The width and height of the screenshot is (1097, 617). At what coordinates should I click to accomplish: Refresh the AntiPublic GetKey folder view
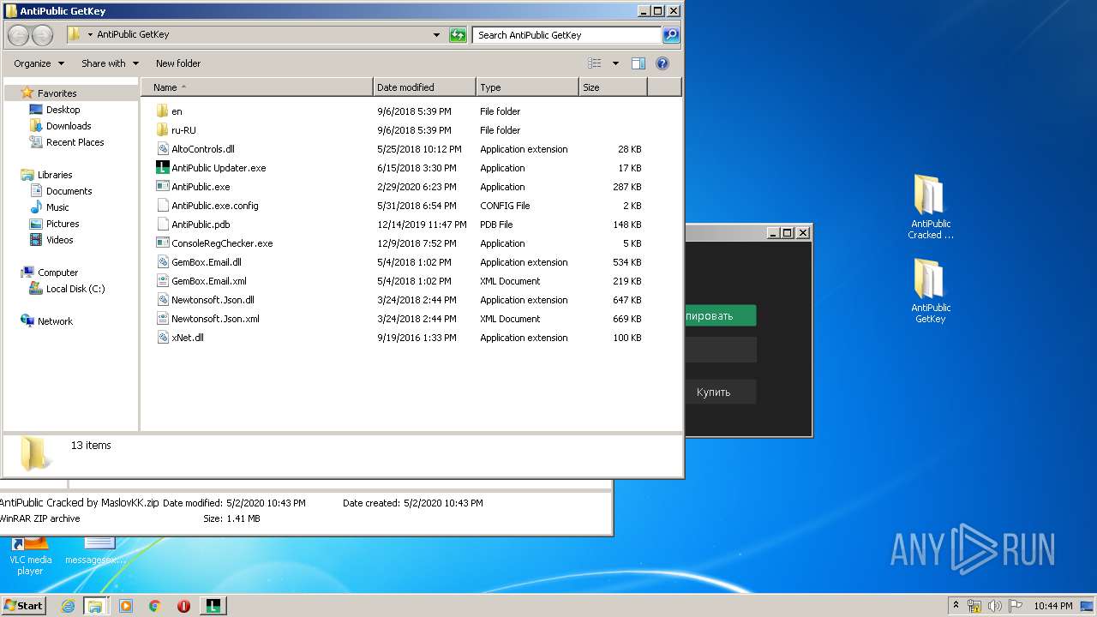[x=458, y=35]
